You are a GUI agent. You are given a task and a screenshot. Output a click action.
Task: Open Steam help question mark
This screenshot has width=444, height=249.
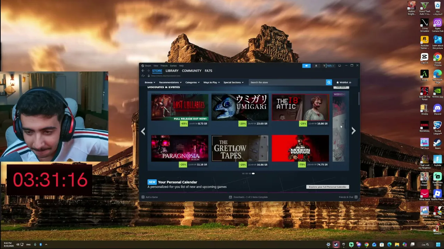pos(324,66)
